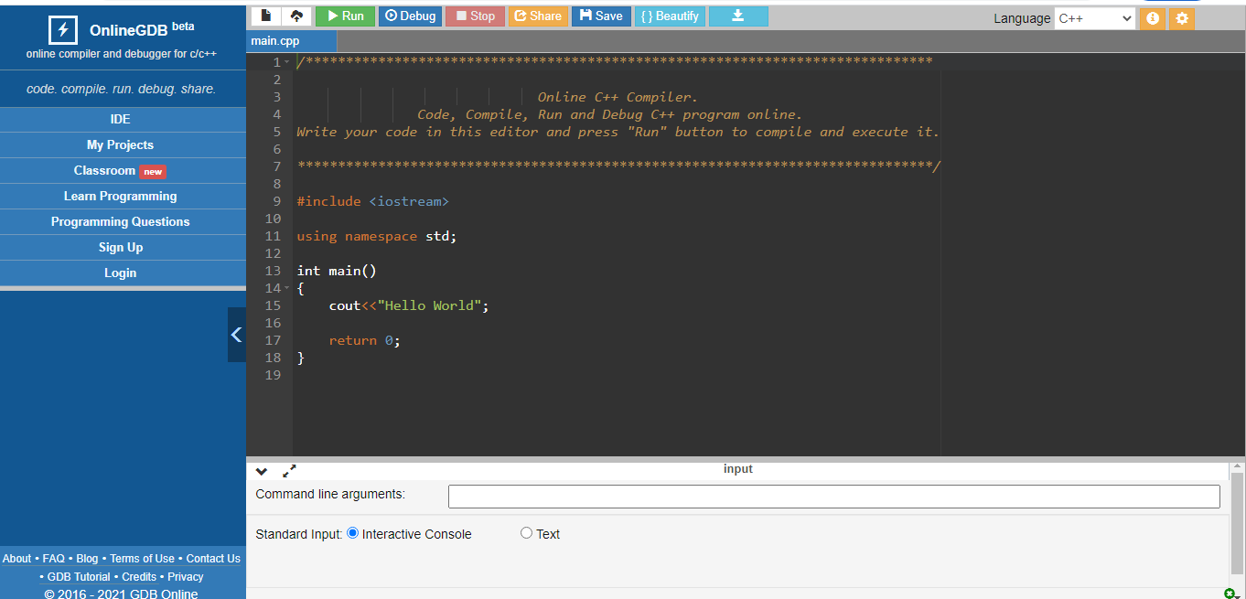Image resolution: width=1246 pixels, height=599 pixels.
Task: Fold the main function at line 14
Action: pyautogui.click(x=287, y=288)
